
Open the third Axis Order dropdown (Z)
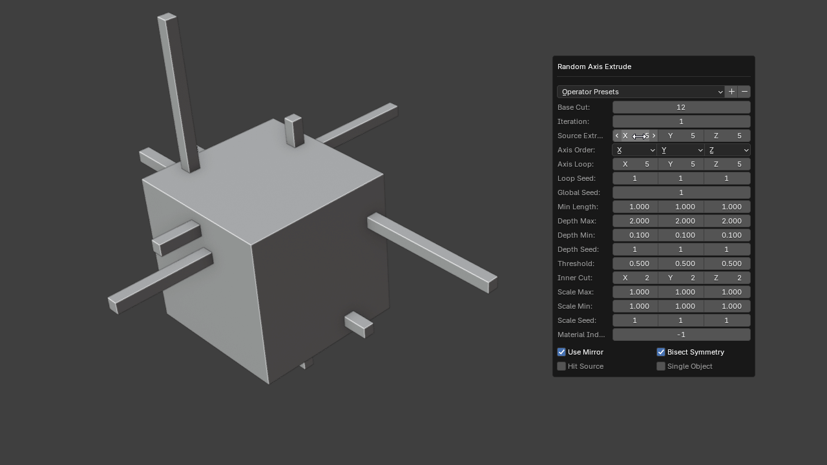tap(728, 150)
